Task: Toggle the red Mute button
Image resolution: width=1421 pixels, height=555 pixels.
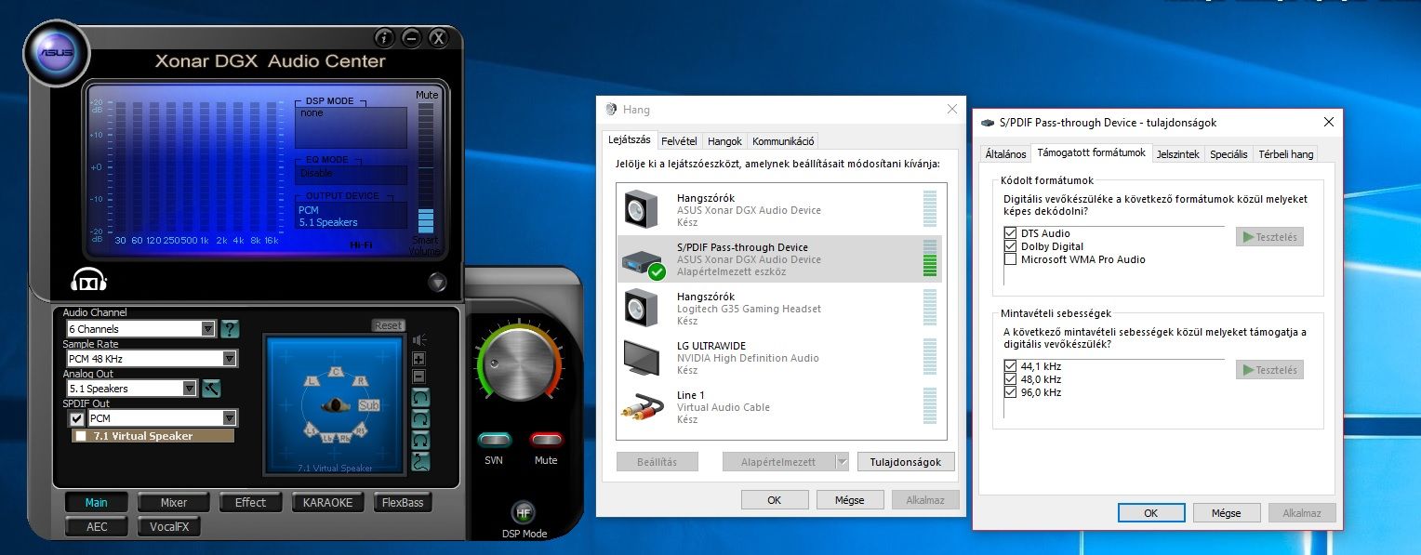Action: (546, 440)
